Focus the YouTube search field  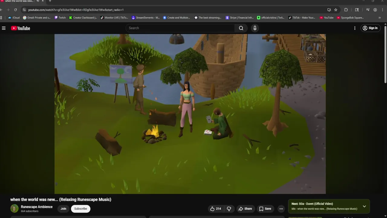pos(180,28)
